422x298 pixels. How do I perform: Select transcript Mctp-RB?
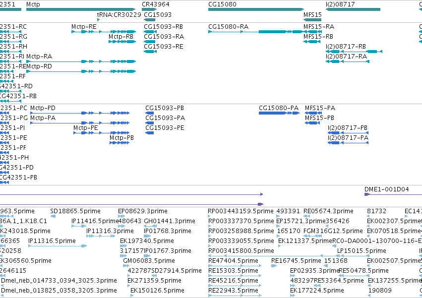tap(121, 37)
